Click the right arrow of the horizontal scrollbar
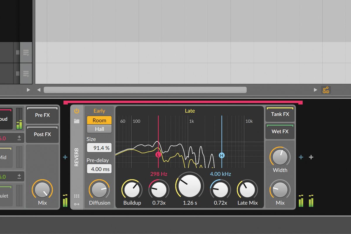Viewport: 351px width, 234px height. point(315,90)
